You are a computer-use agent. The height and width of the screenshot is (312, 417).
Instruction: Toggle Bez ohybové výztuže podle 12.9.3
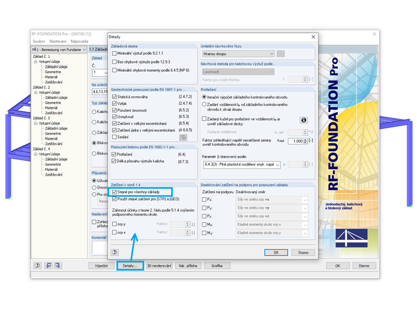click(114, 62)
